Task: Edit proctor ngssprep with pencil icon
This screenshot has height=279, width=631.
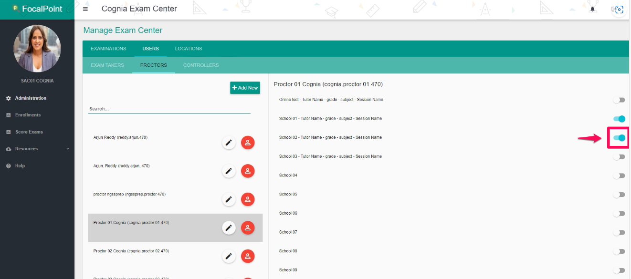Action: (x=229, y=199)
